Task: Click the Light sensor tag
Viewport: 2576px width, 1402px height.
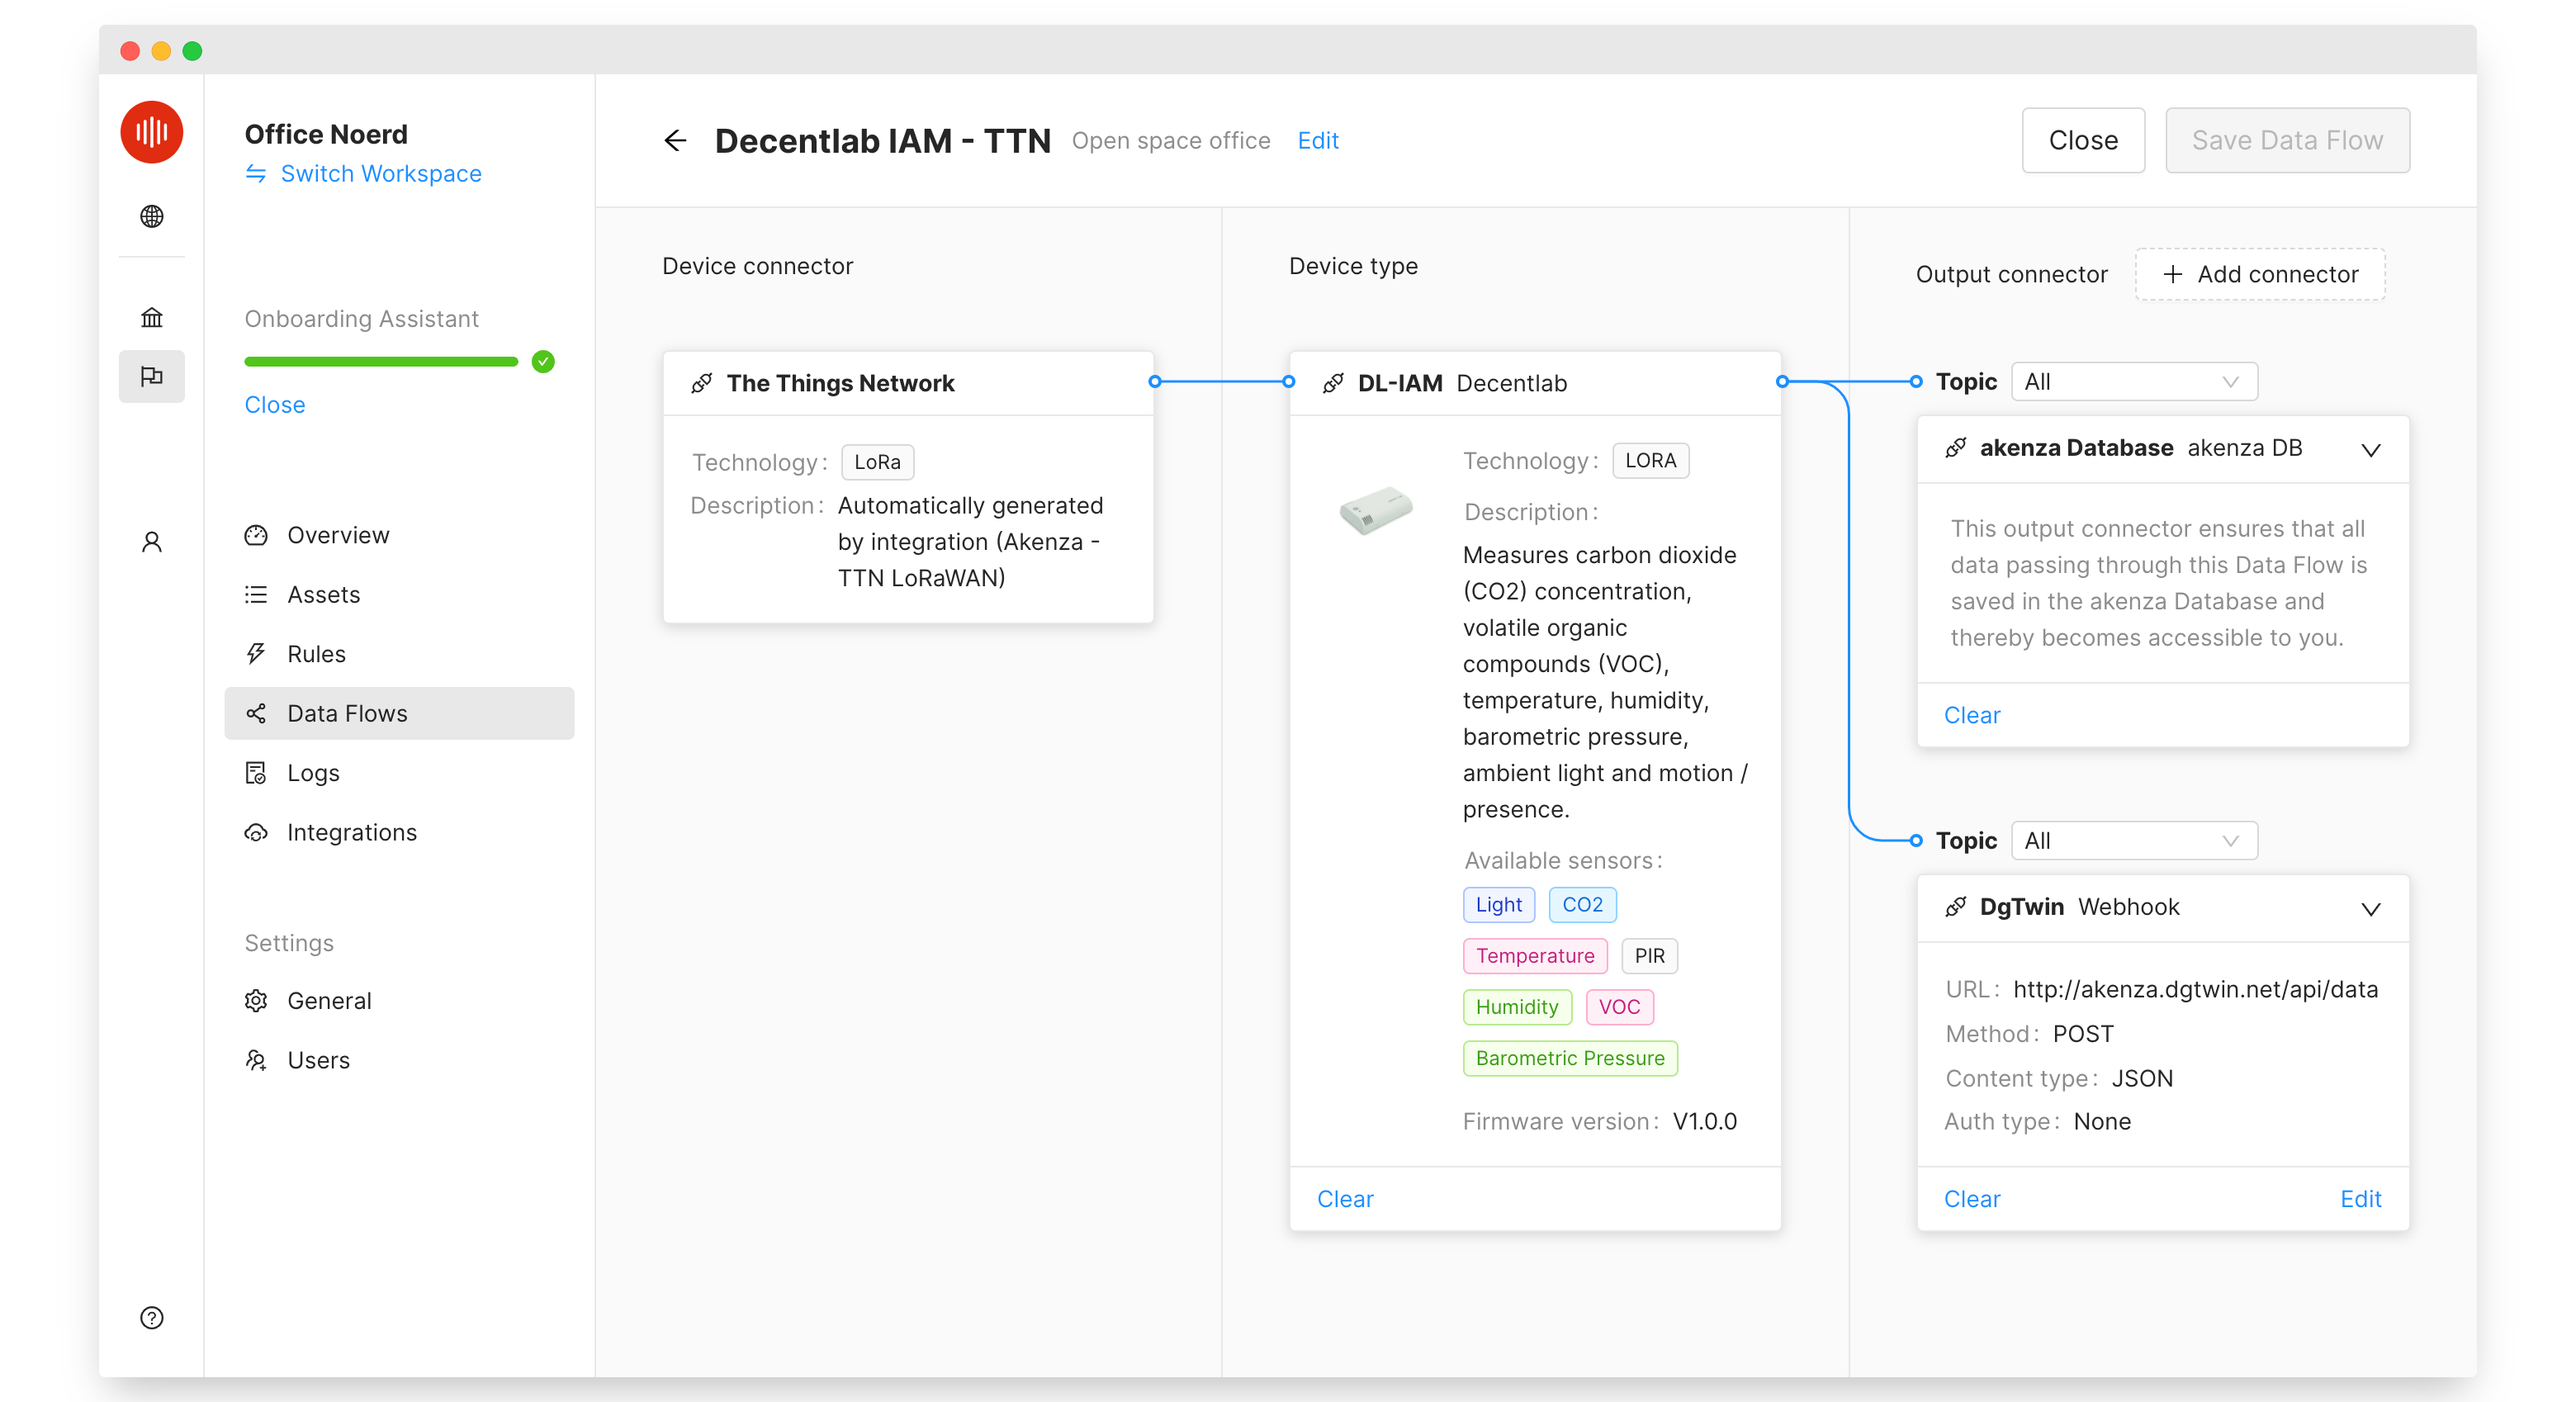Action: click(x=1498, y=904)
